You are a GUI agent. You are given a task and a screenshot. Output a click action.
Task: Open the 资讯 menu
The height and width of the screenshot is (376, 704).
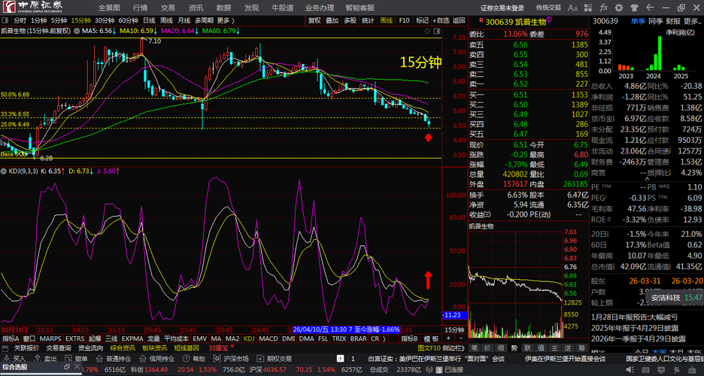[196, 8]
